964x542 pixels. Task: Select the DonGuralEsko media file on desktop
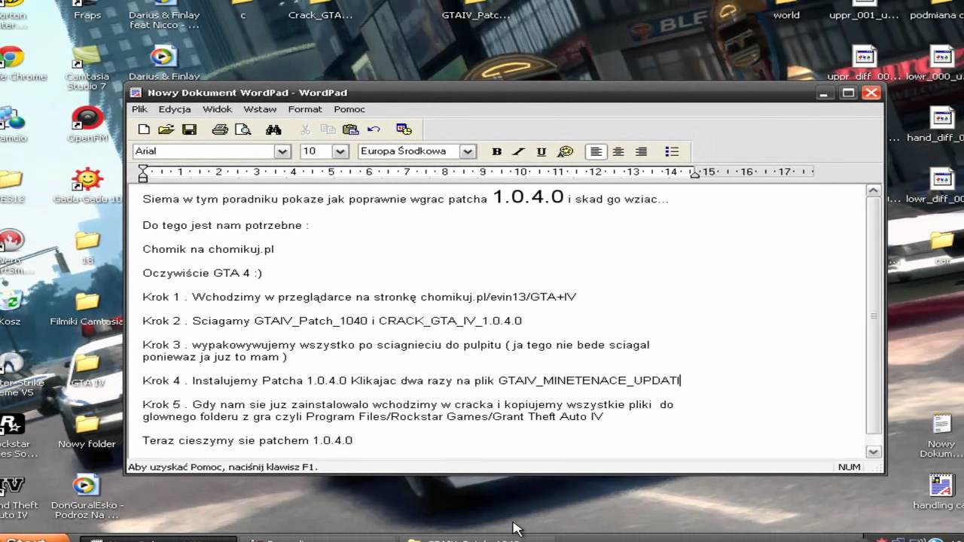point(87,497)
